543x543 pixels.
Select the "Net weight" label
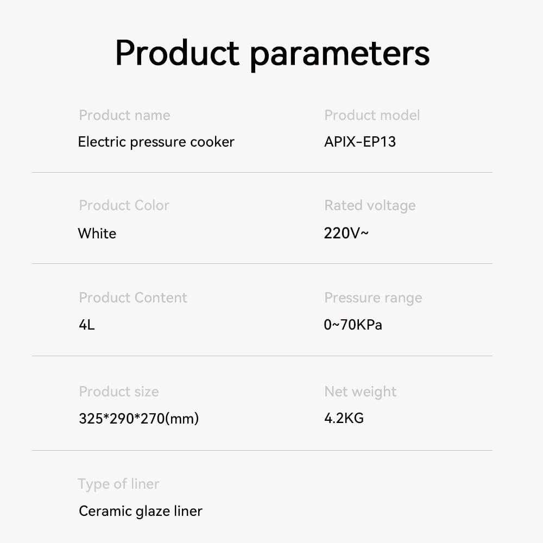coord(361,392)
